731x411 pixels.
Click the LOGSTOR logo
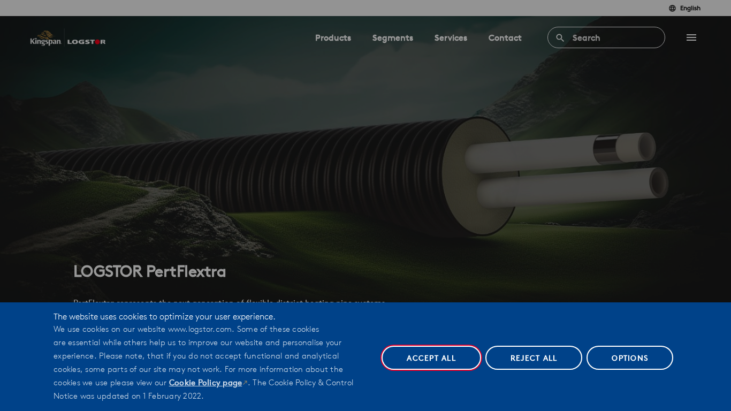87,41
